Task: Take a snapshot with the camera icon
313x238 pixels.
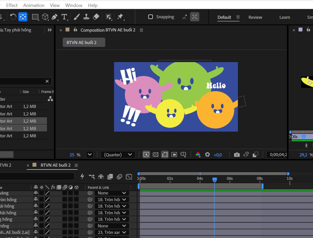Action: pyautogui.click(x=237, y=155)
